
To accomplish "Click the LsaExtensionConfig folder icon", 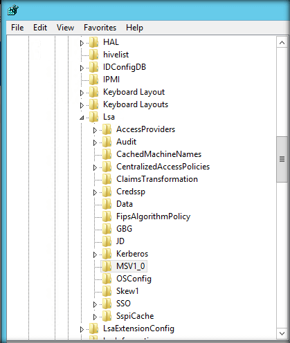I will (93, 328).
